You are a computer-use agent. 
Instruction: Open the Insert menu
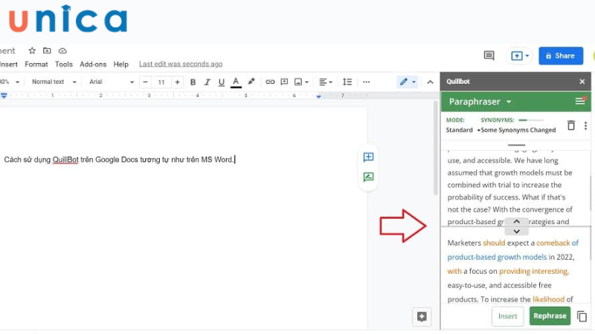click(x=9, y=65)
